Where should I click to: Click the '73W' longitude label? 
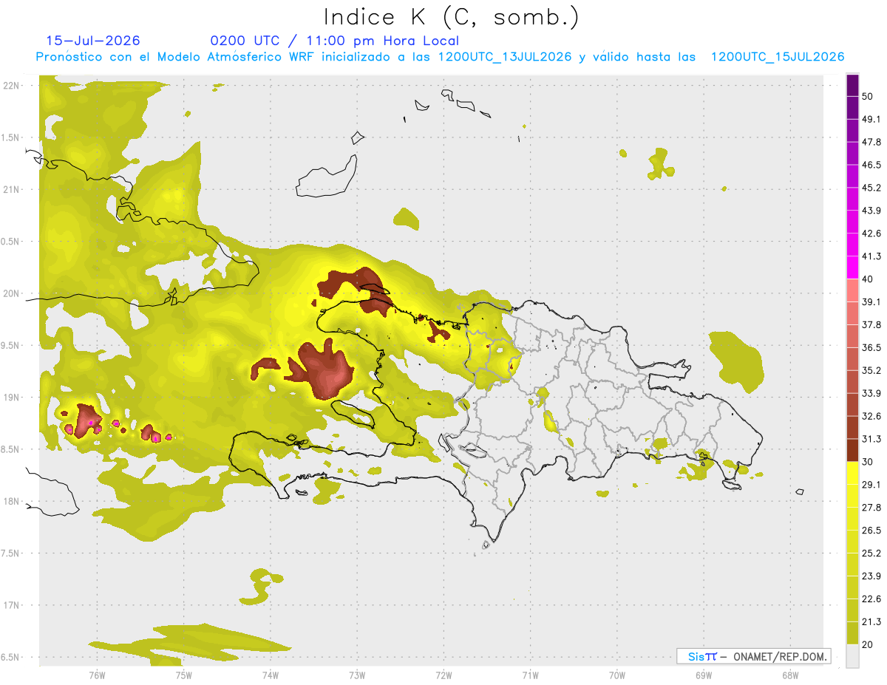[x=357, y=675]
